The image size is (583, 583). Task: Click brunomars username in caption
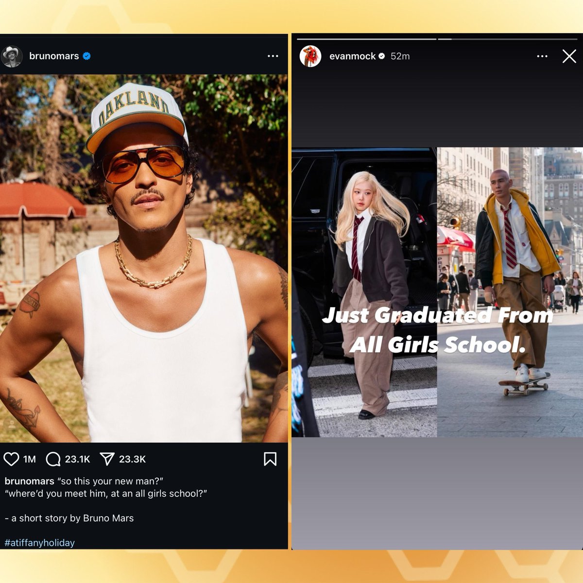pos(29,481)
